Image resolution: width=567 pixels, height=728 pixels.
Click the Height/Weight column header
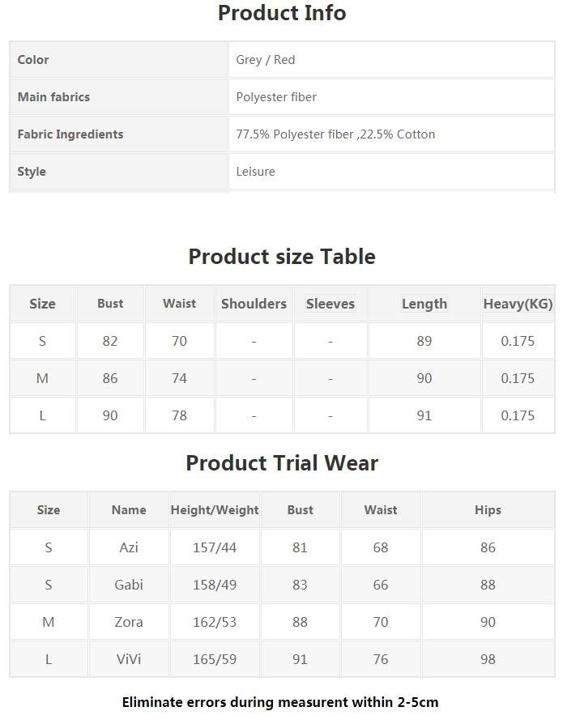click(215, 510)
